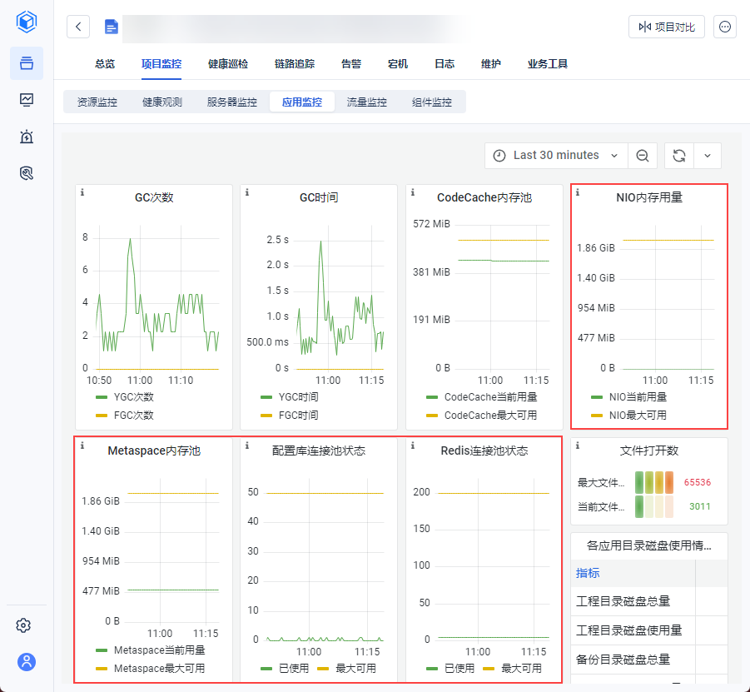
Task: Open the more options ellipsis menu
Action: click(x=726, y=27)
